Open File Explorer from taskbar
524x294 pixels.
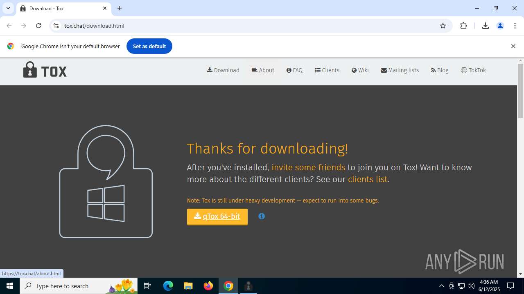(188, 286)
